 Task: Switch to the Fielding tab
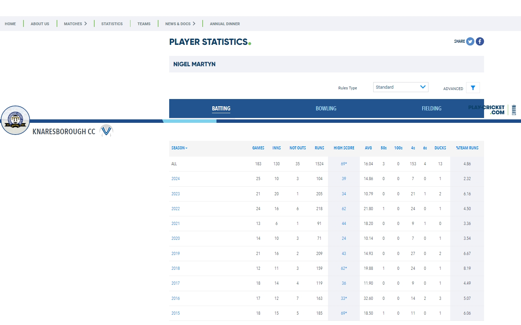click(x=431, y=108)
